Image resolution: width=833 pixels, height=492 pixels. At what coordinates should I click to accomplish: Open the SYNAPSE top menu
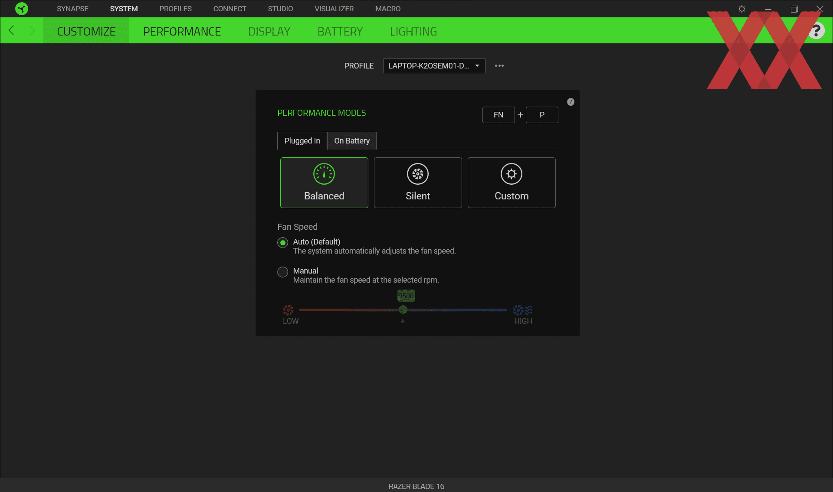tap(72, 9)
